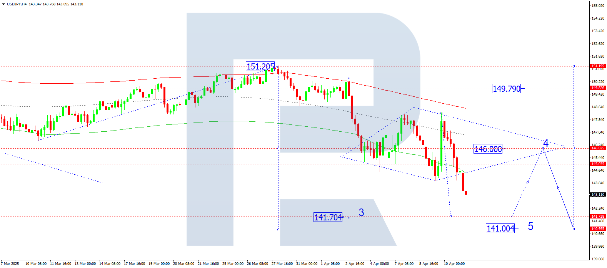Click the 7 Mar 2025 date label
607x268 pixels.
[x=10, y=264]
